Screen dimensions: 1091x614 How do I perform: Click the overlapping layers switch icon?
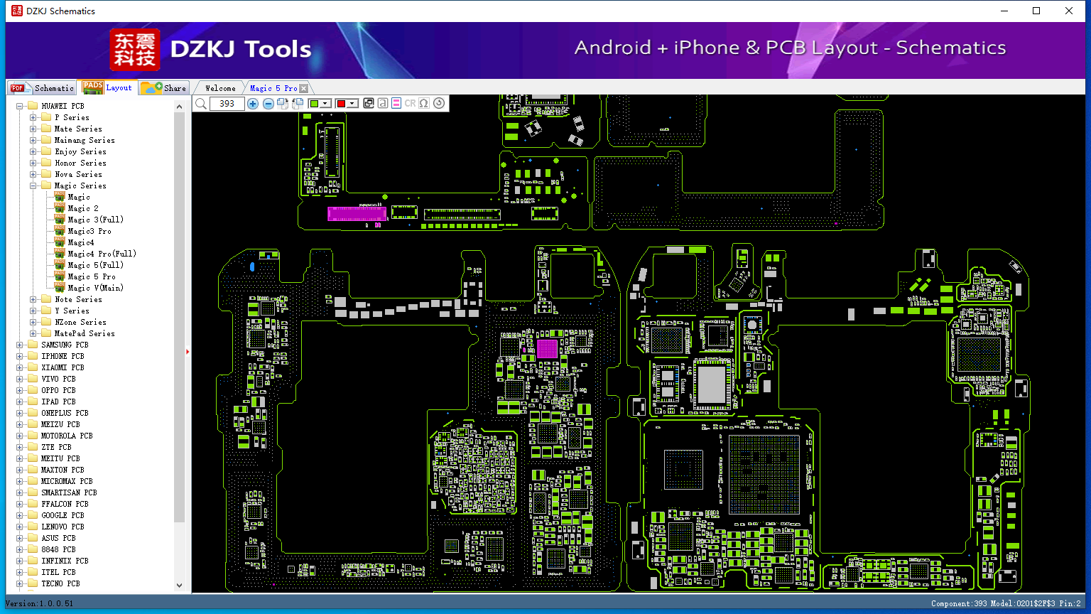[369, 104]
